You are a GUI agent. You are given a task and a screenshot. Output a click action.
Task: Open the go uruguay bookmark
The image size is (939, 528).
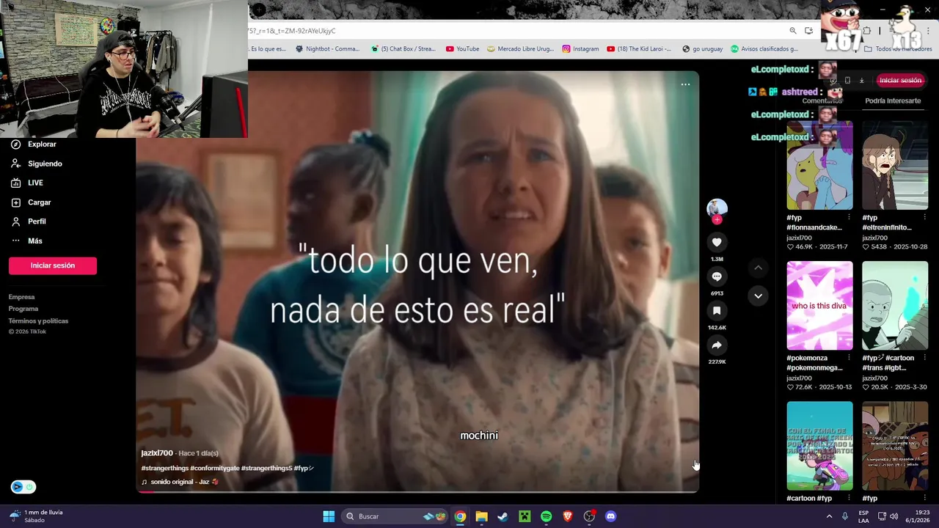702,49
